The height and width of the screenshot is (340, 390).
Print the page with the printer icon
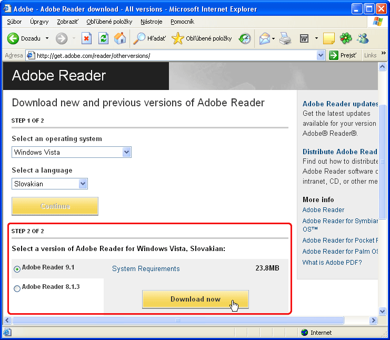click(285, 38)
